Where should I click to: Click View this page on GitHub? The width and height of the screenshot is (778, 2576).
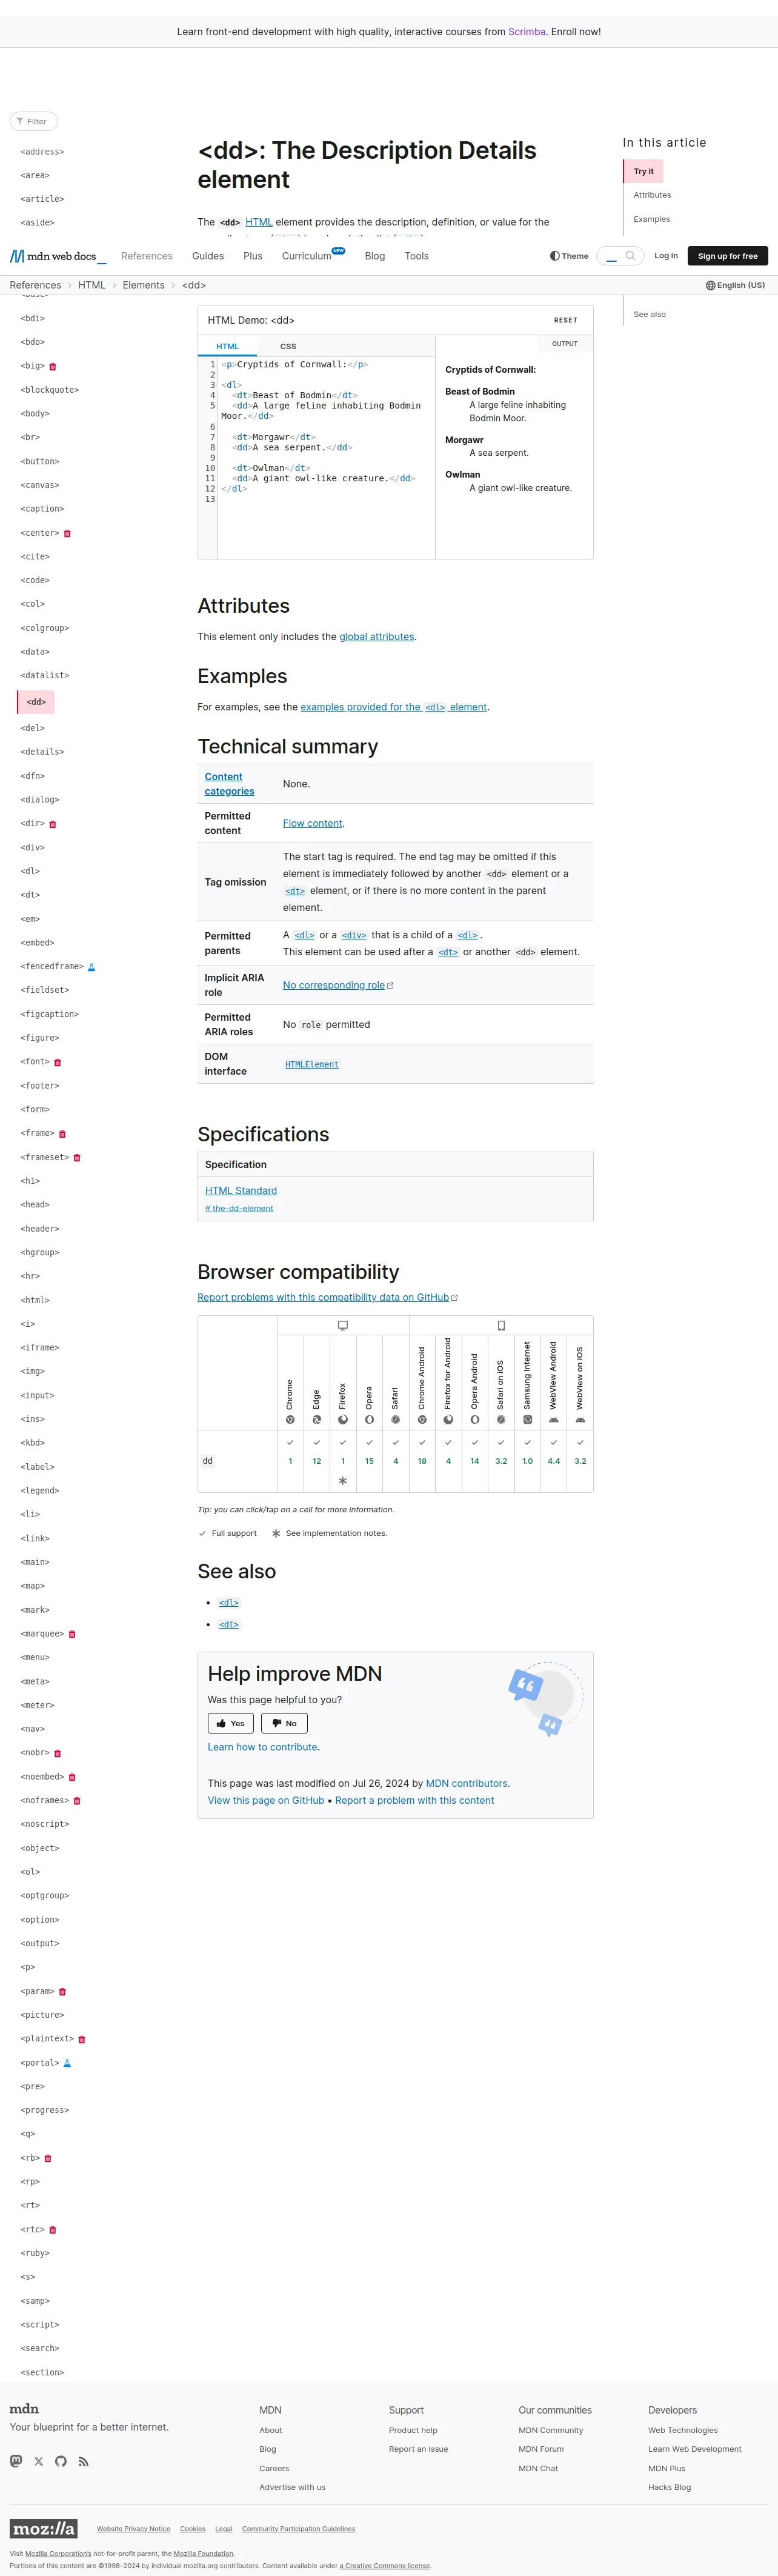pos(266,1800)
